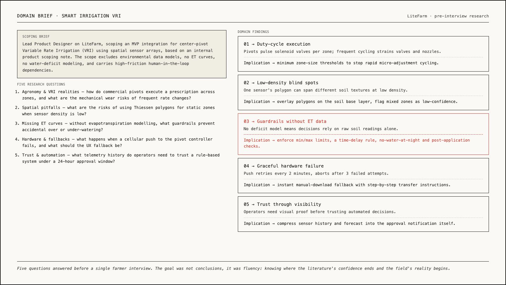Select question 1 Agronomy & VRI realities
506x285 pixels.
[118, 95]
